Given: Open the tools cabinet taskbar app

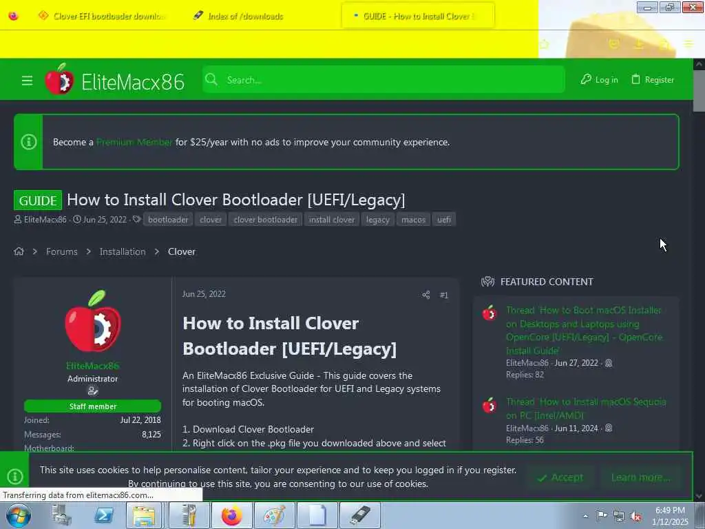Looking at the screenshot, I should (189, 515).
